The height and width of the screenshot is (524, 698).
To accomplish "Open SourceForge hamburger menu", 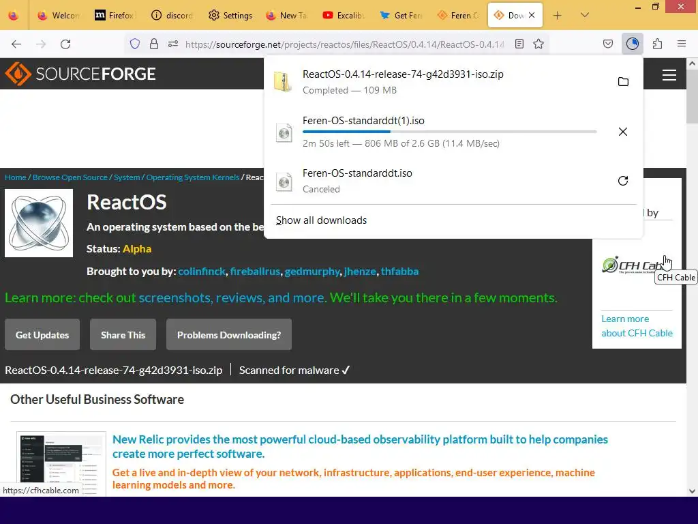I will pos(669,75).
